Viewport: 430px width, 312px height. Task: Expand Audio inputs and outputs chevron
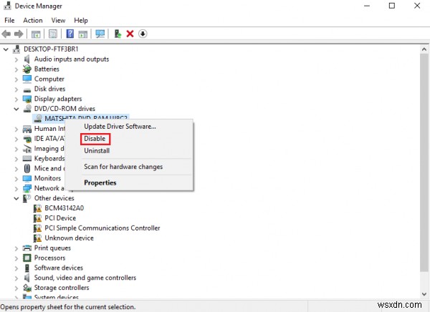coord(16,59)
